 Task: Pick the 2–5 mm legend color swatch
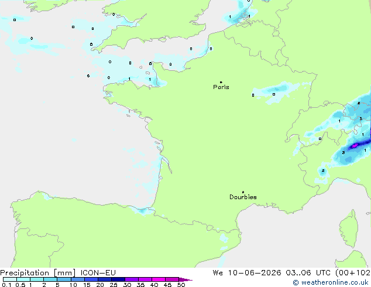tap(50, 279)
